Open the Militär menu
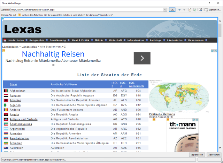The width and height of the screenshot is (223, 163). tap(99, 40)
